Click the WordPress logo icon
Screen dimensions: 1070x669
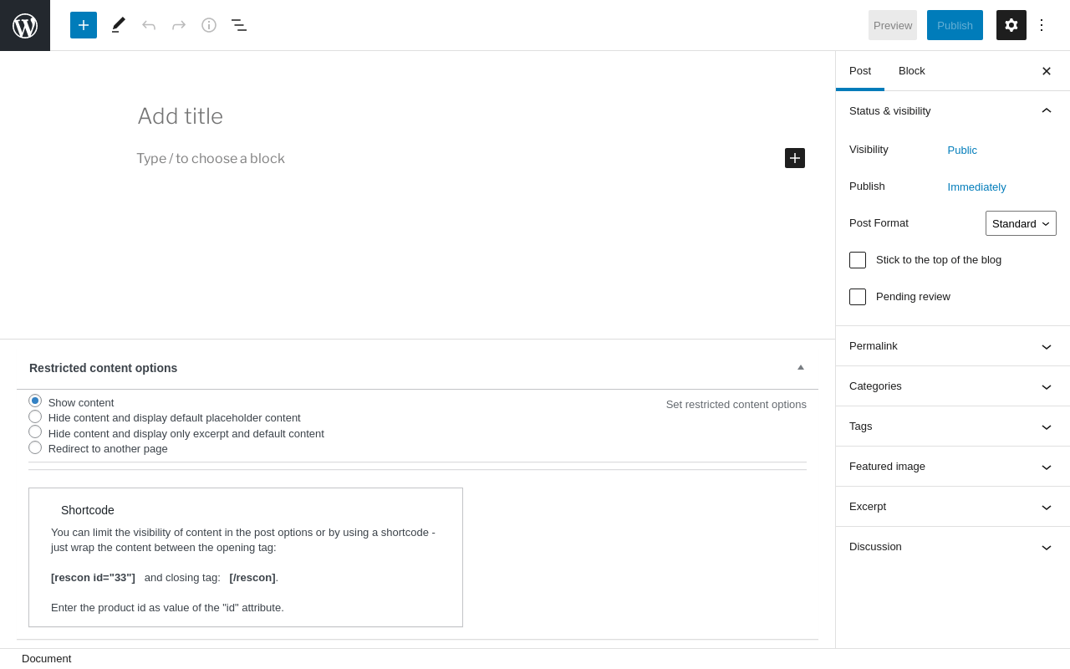(25, 25)
